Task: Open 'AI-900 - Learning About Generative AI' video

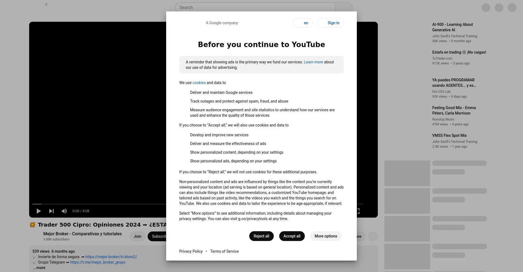Action: coord(452,27)
